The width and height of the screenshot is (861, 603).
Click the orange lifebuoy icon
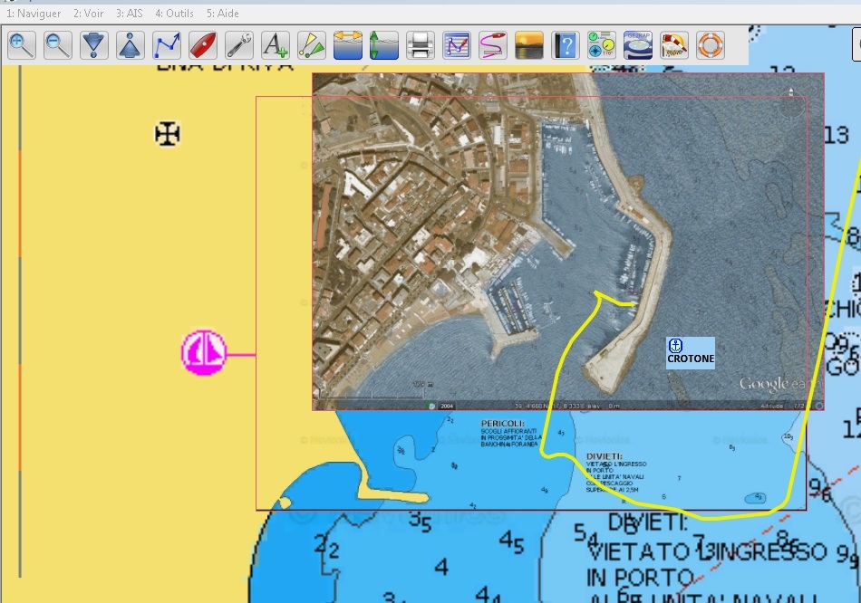[711, 44]
